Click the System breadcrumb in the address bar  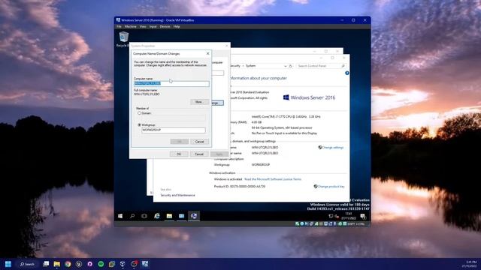coord(250,66)
